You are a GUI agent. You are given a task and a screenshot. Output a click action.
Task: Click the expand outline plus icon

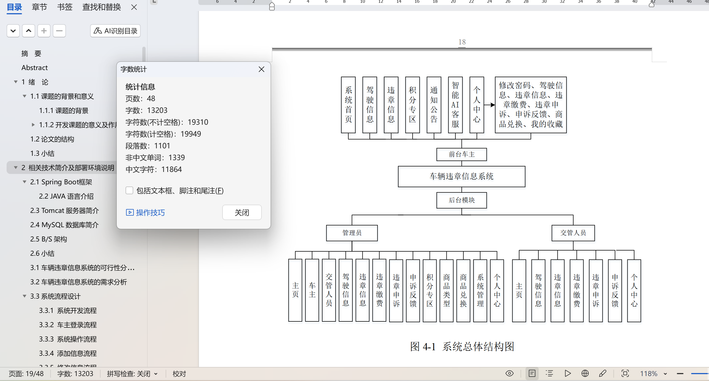click(44, 30)
